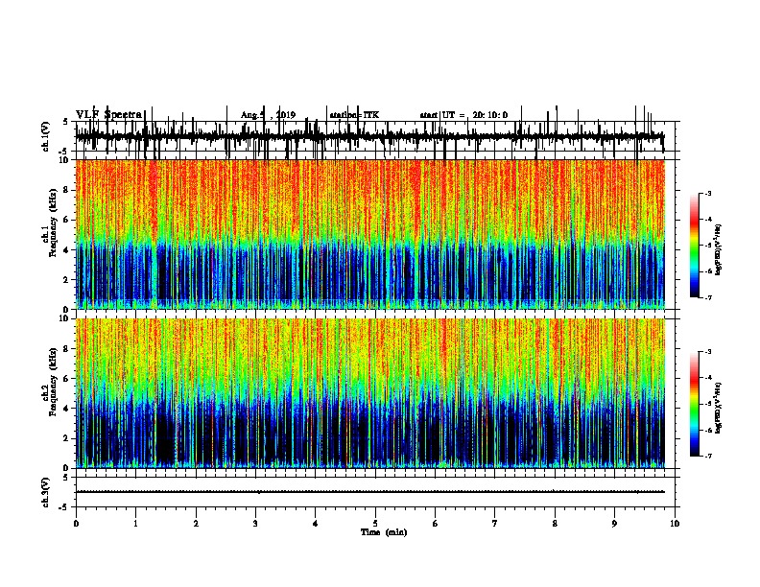This screenshot has height=587, width=760.
Task: Click the 'VLF Spectra' plot title
Action: click(109, 115)
